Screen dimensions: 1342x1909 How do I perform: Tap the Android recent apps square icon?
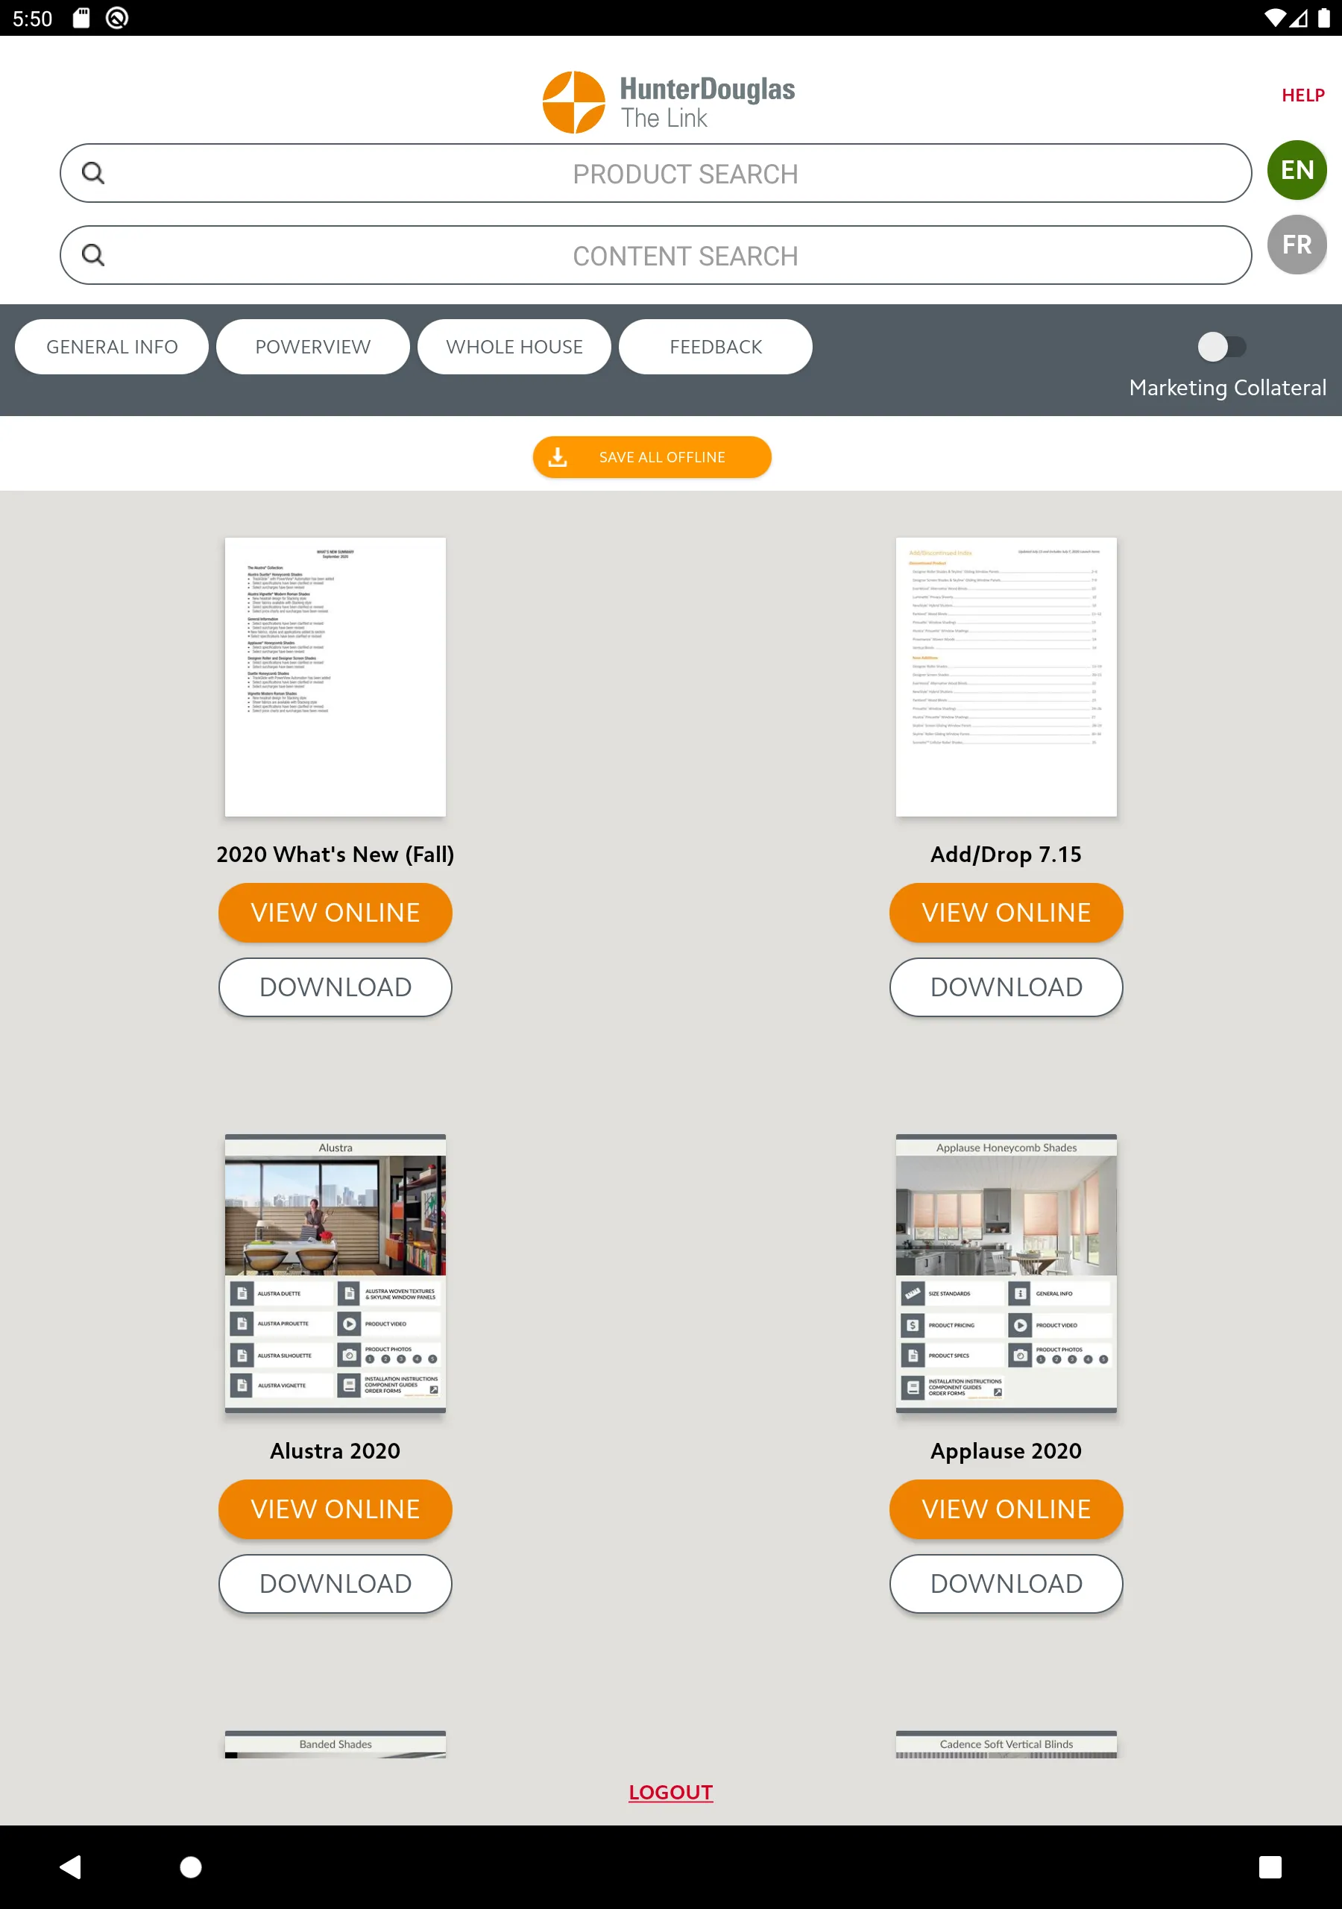point(1270,1866)
